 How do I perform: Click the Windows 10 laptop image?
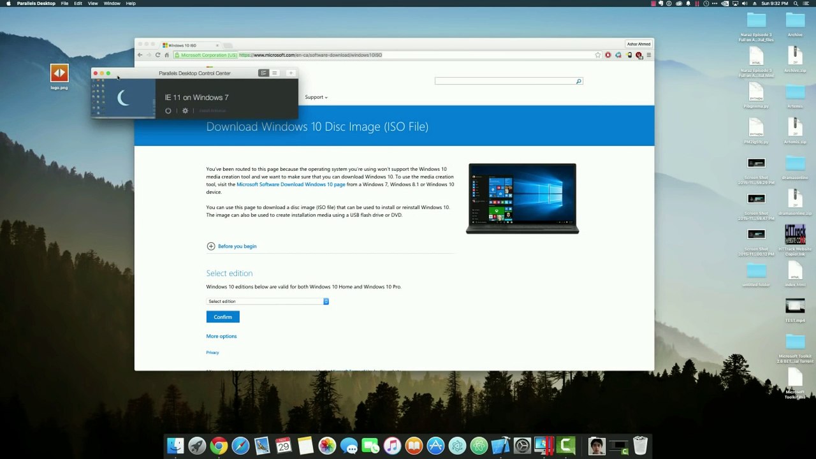click(x=522, y=198)
